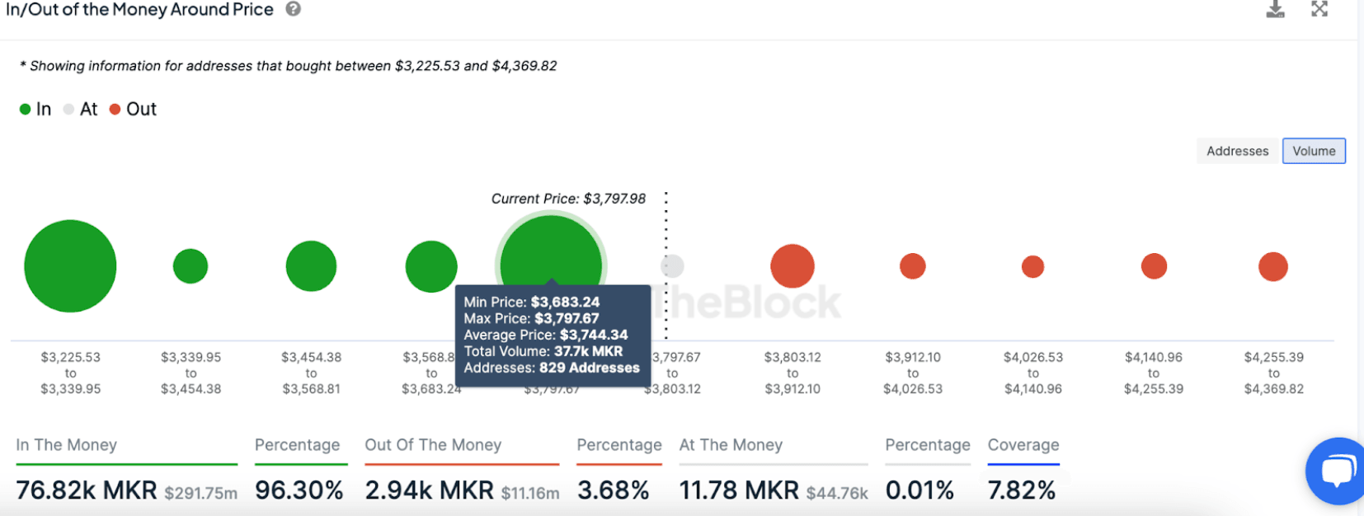Expand chart to fullscreen

1319,9
